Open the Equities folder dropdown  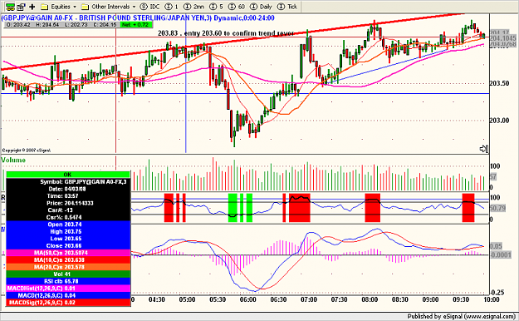(59, 7)
